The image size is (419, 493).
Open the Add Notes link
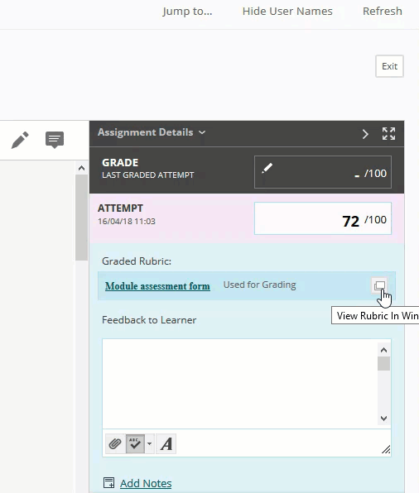(146, 483)
